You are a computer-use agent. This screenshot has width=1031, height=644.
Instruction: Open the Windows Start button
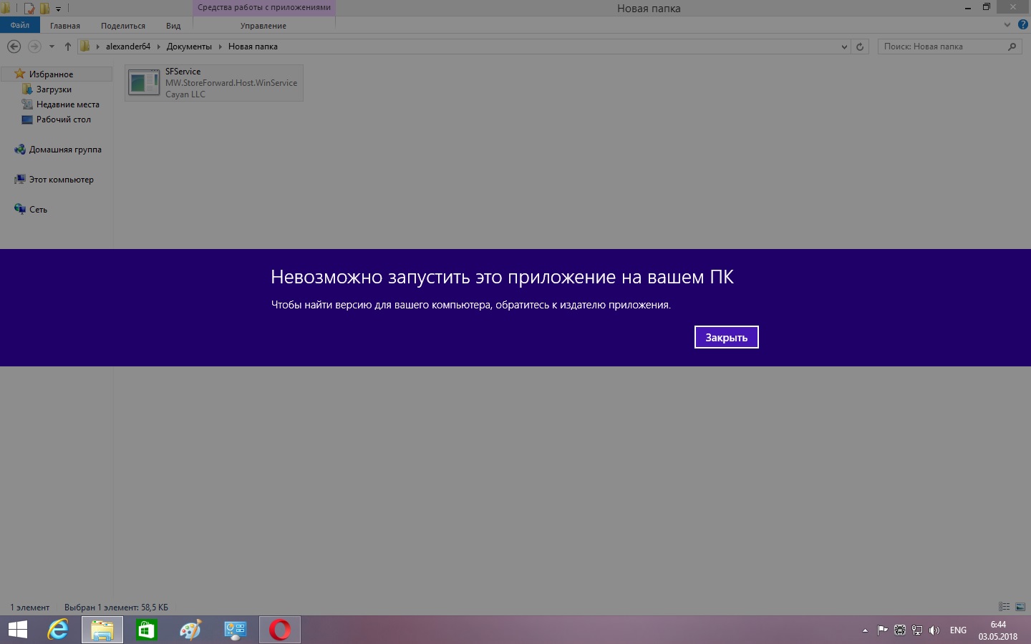coord(18,630)
